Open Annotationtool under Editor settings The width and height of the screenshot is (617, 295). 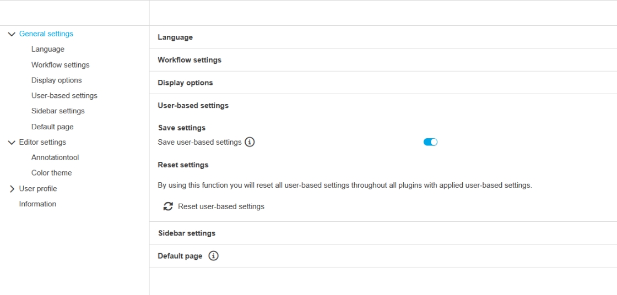pos(55,157)
